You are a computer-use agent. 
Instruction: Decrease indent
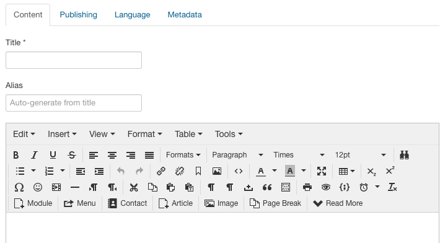81,171
